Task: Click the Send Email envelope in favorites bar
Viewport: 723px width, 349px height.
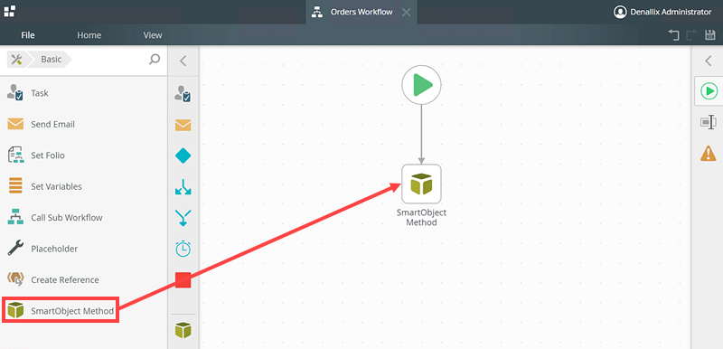Action: pyautogui.click(x=183, y=125)
